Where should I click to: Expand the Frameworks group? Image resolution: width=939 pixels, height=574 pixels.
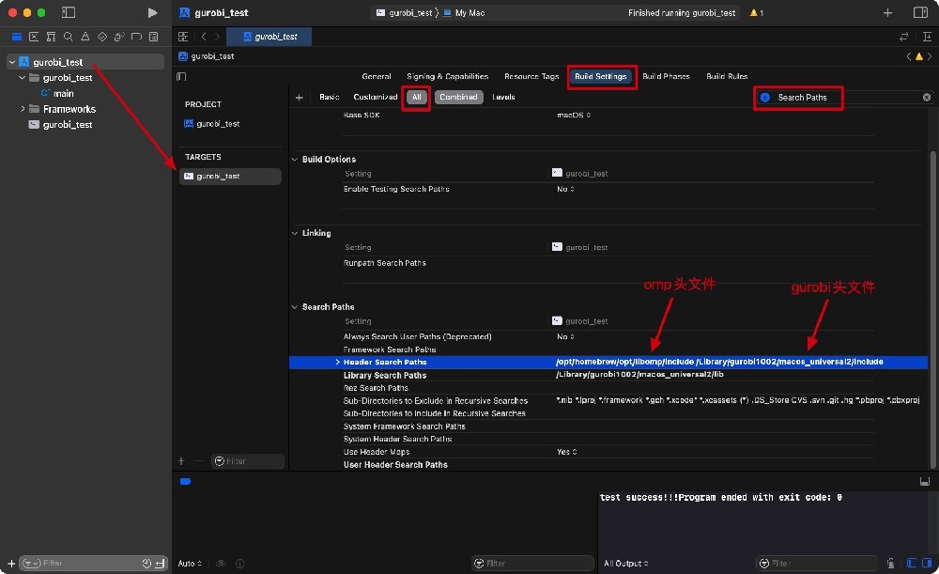[23, 108]
